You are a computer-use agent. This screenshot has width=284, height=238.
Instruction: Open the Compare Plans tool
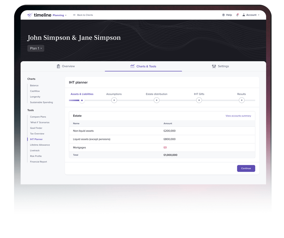38,117
